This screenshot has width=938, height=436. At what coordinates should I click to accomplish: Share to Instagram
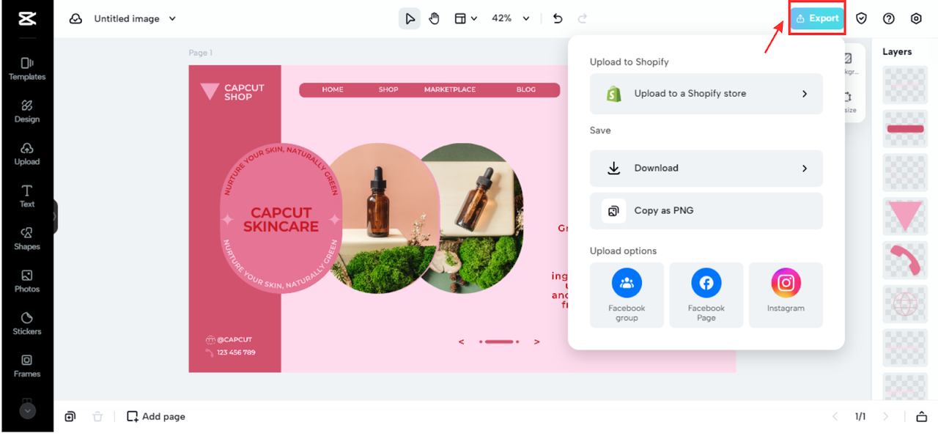pyautogui.click(x=786, y=295)
